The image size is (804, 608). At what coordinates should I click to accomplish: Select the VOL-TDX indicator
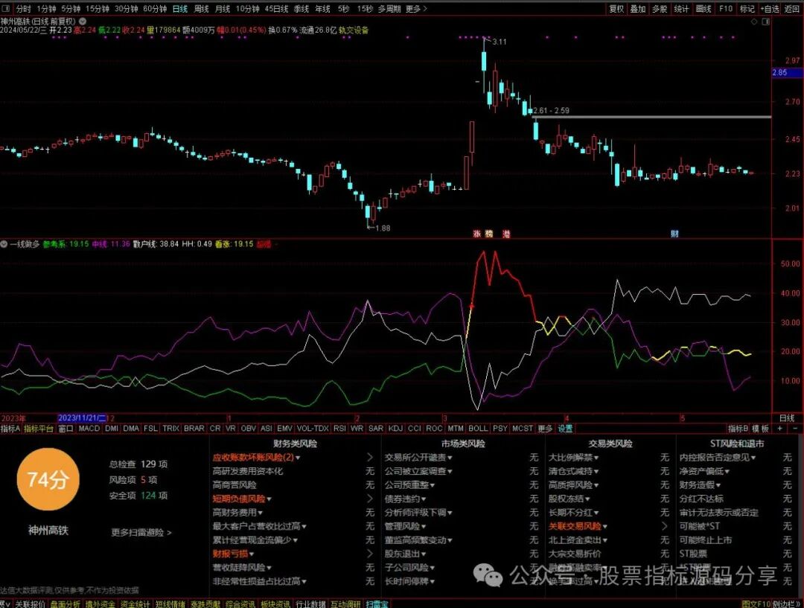click(x=313, y=428)
